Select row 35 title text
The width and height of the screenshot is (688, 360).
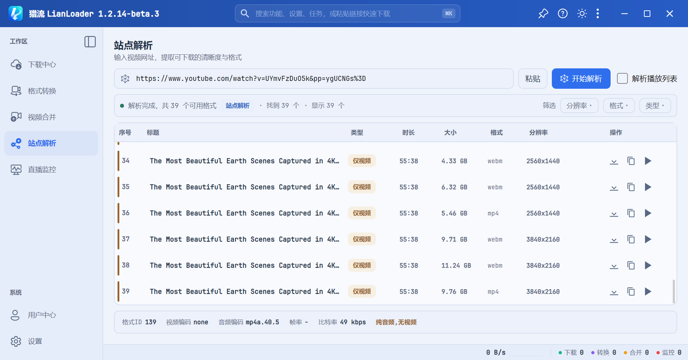pyautogui.click(x=244, y=187)
